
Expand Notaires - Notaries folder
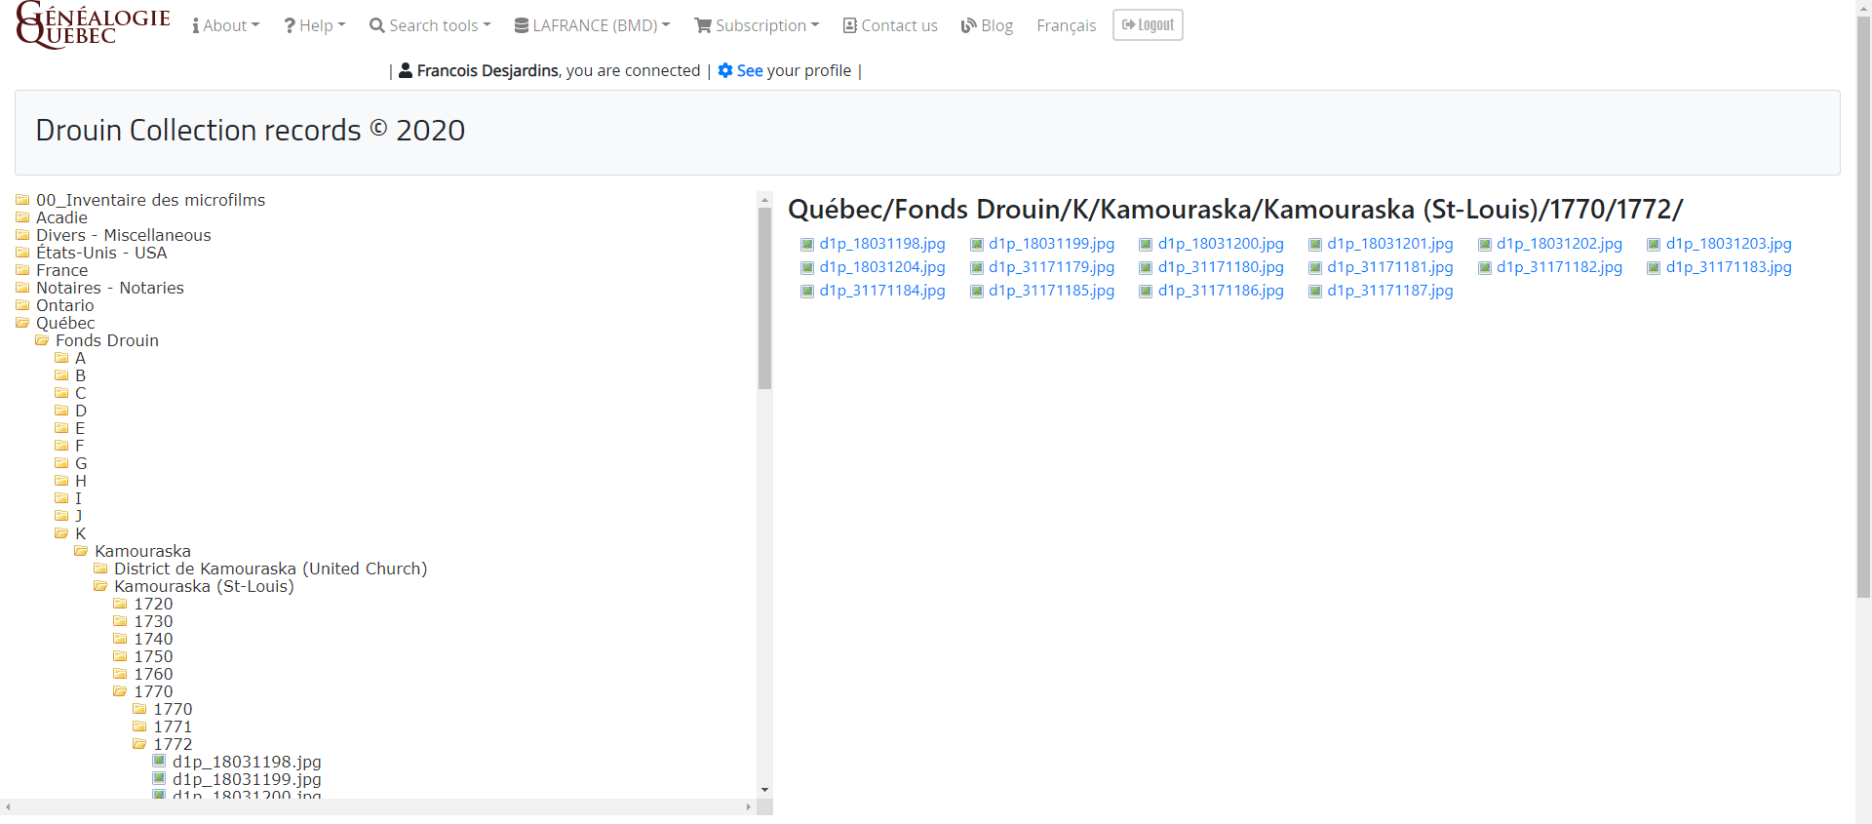click(110, 288)
